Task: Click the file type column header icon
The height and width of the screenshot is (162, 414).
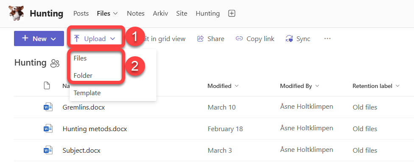Action: (x=47, y=86)
